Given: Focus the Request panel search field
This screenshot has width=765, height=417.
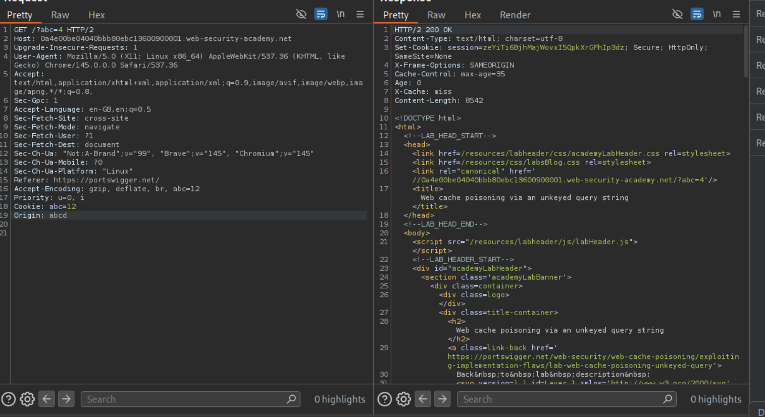Looking at the screenshot, I should 184,399.
